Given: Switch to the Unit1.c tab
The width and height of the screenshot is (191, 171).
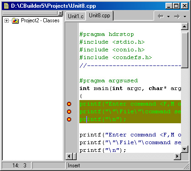Looking at the screenshot, I should [76, 16].
